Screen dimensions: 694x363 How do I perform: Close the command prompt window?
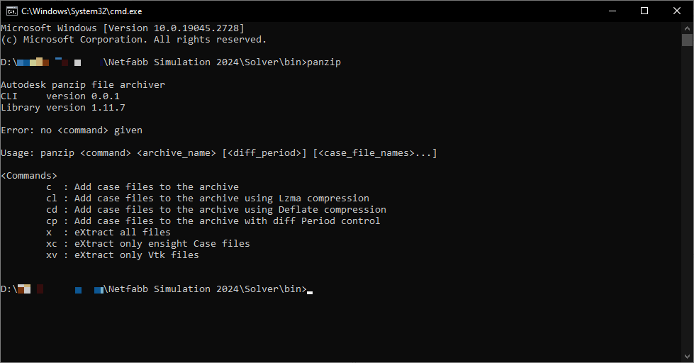[x=677, y=11]
